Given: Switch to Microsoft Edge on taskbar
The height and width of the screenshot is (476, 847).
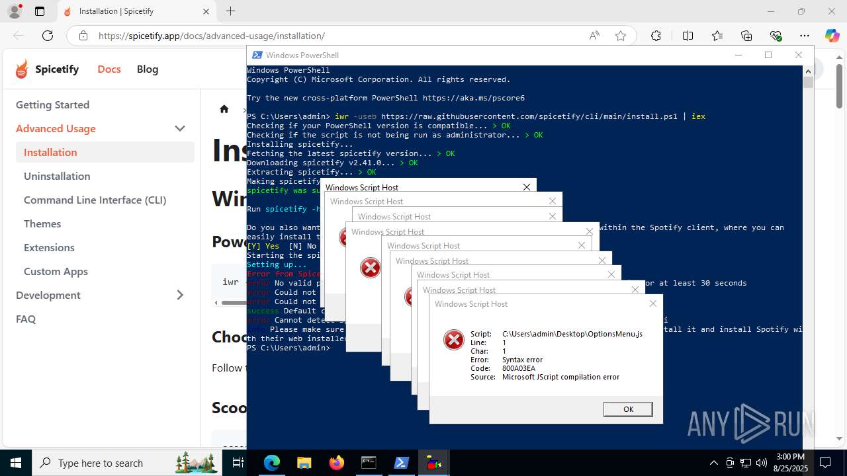Looking at the screenshot, I should pyautogui.click(x=272, y=463).
